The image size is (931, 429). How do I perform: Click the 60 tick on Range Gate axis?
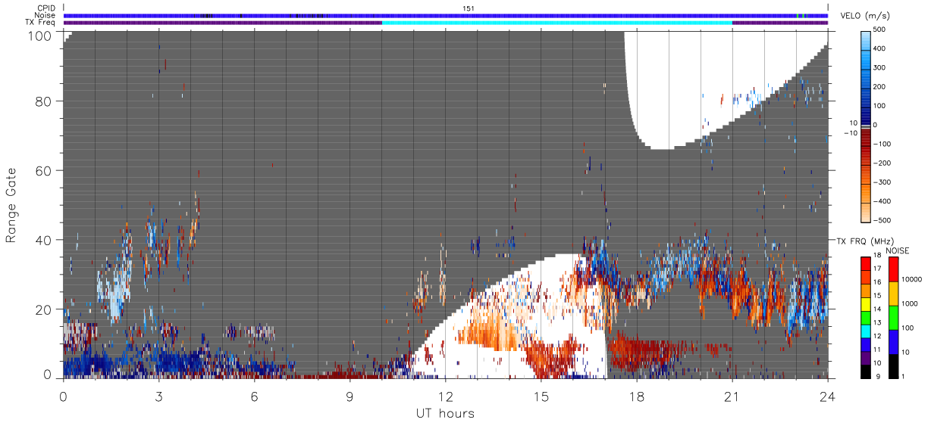[x=45, y=171]
